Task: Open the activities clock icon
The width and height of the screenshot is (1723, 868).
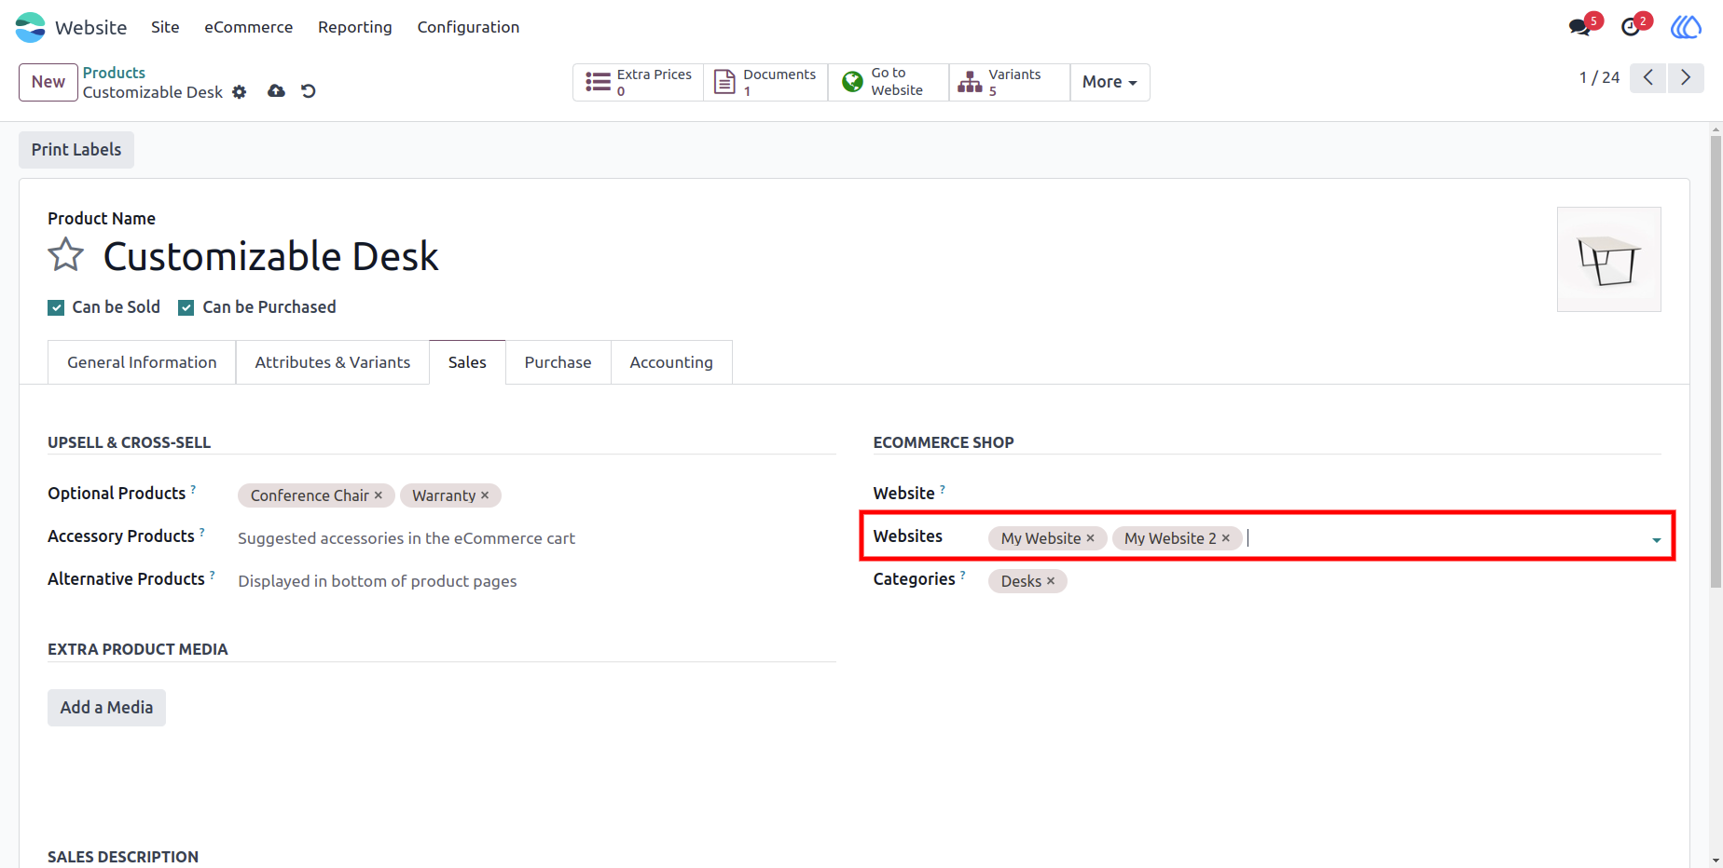Action: [x=1631, y=27]
